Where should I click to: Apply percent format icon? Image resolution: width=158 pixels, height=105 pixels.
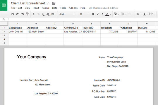[38, 14]
